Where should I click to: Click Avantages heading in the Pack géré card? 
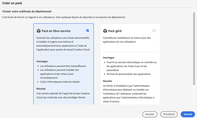point(109,58)
